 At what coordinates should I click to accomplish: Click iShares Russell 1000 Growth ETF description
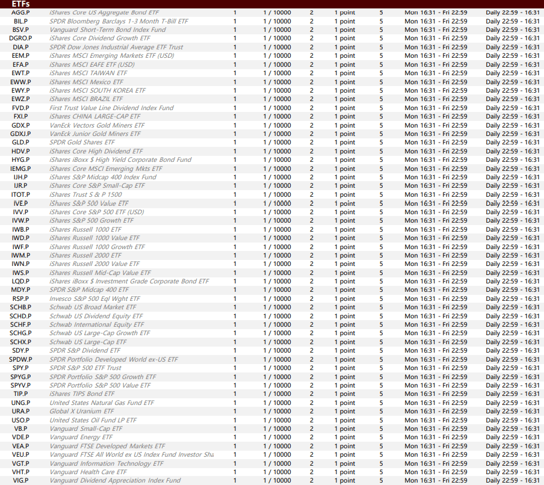coord(97,247)
